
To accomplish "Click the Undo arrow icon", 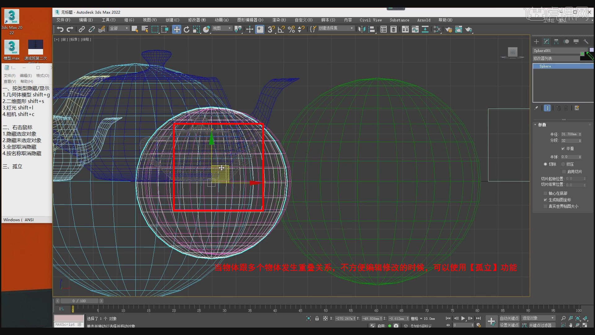I will click(60, 29).
